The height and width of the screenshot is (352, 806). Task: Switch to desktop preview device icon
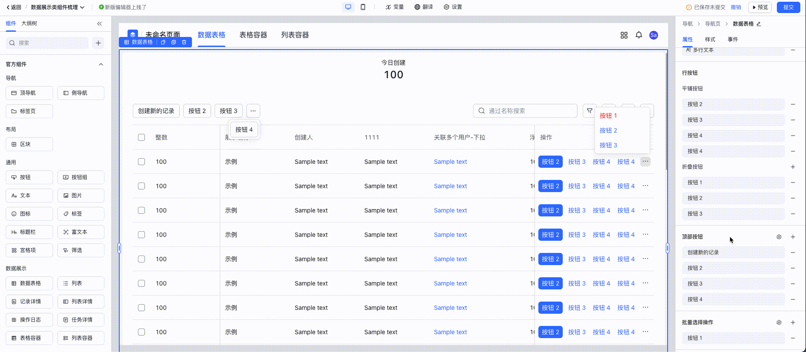(x=348, y=7)
